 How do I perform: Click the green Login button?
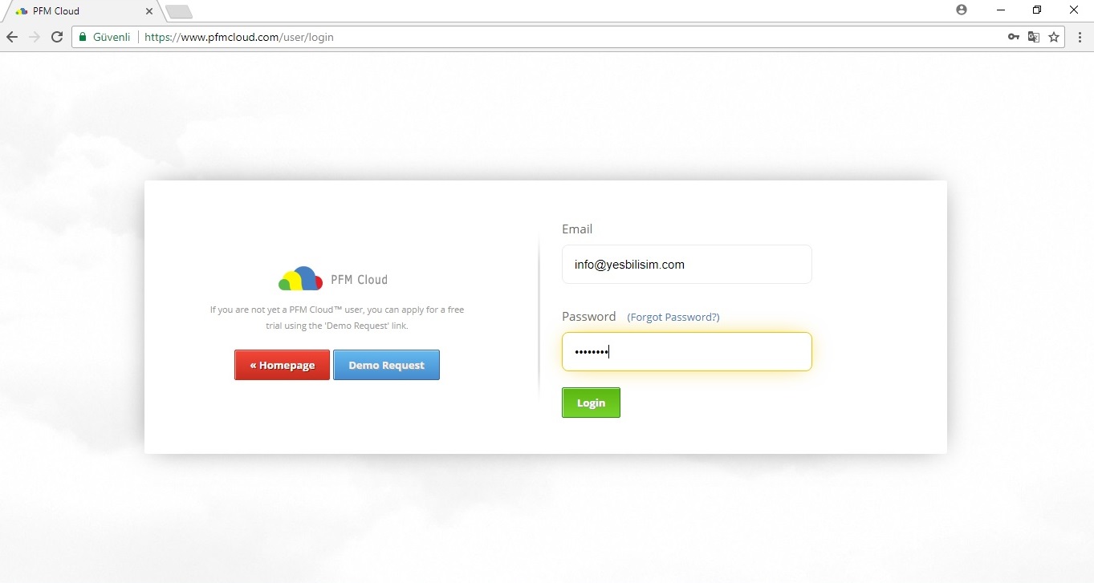[x=591, y=403]
